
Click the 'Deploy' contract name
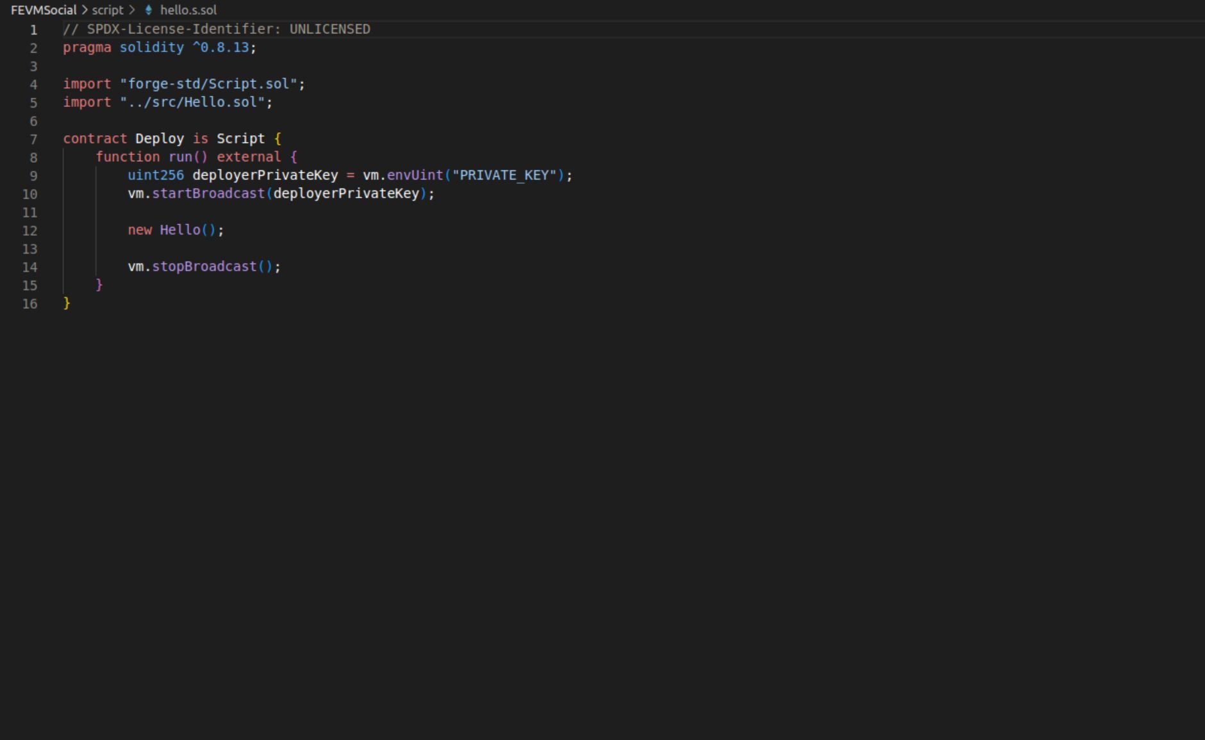pos(160,139)
